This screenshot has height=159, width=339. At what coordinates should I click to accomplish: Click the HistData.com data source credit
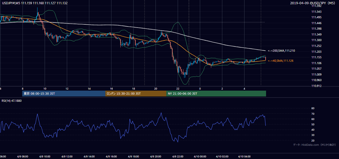pyautogui.click(x=315, y=145)
